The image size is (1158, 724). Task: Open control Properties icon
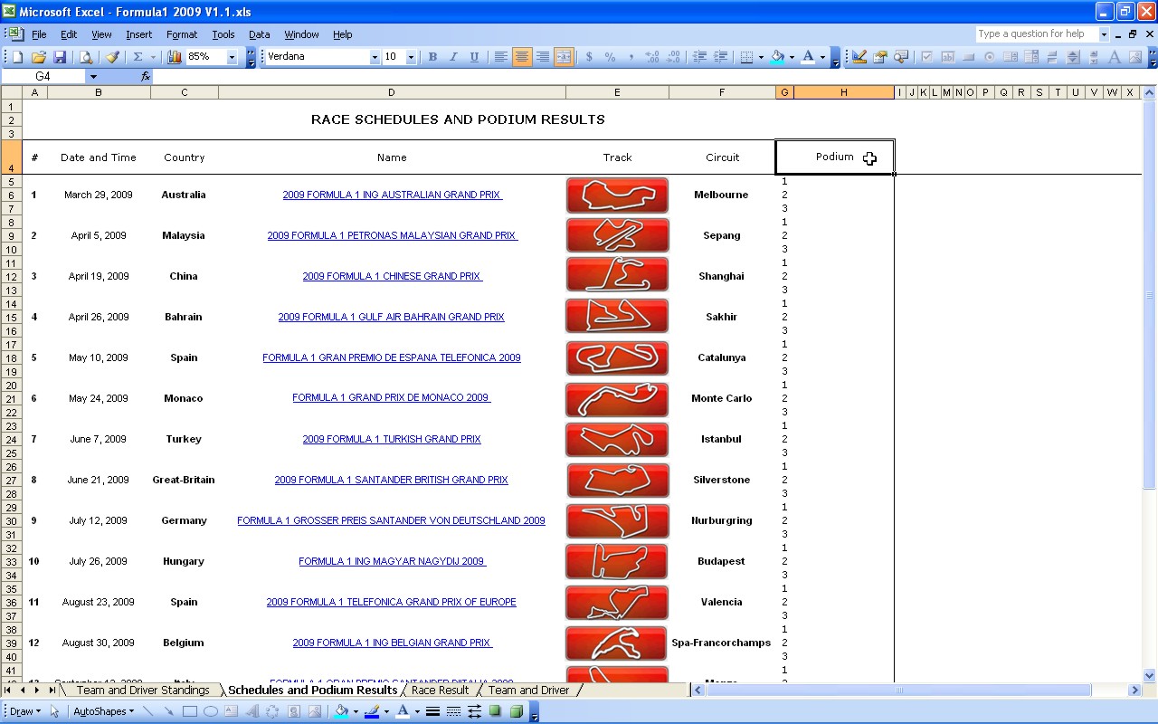880,56
